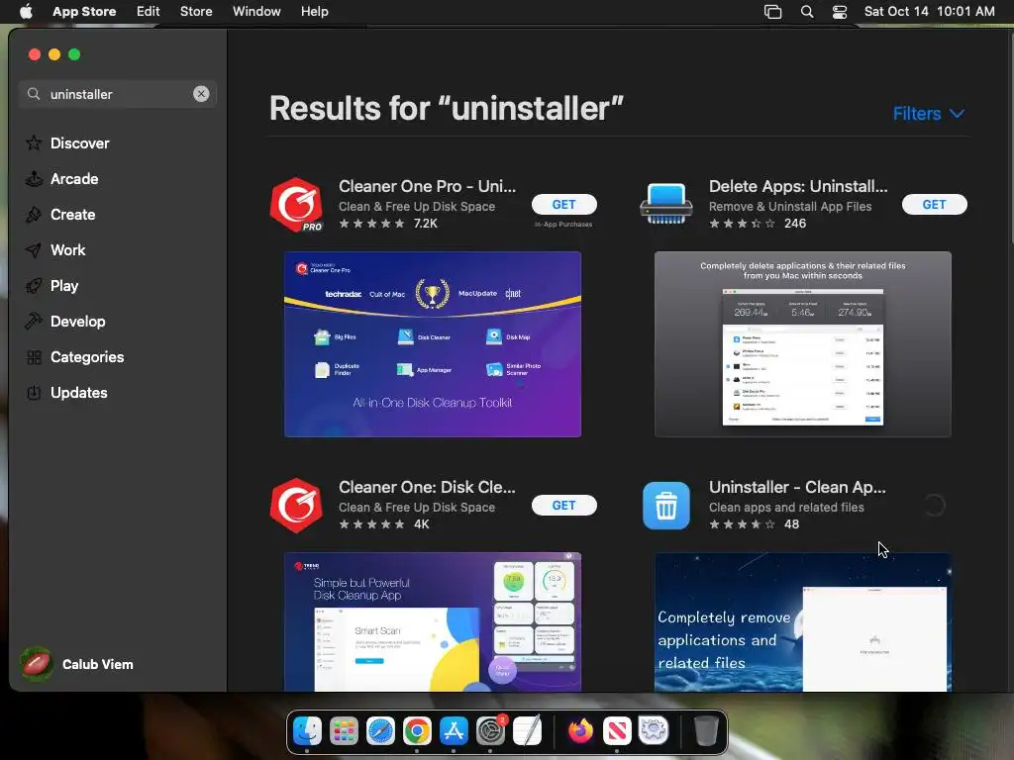Launch Google Chrome from the Dock
Screen dimensions: 1014x760
(417, 731)
